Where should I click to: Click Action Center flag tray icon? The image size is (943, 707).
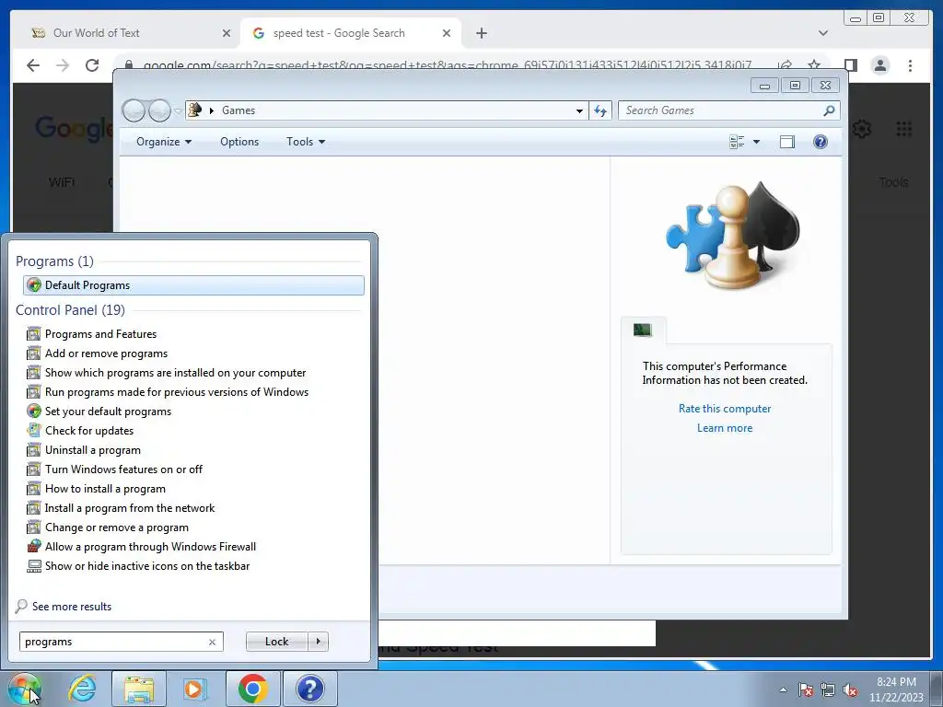[805, 690]
